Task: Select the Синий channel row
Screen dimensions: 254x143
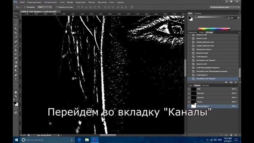Action: pos(213,102)
